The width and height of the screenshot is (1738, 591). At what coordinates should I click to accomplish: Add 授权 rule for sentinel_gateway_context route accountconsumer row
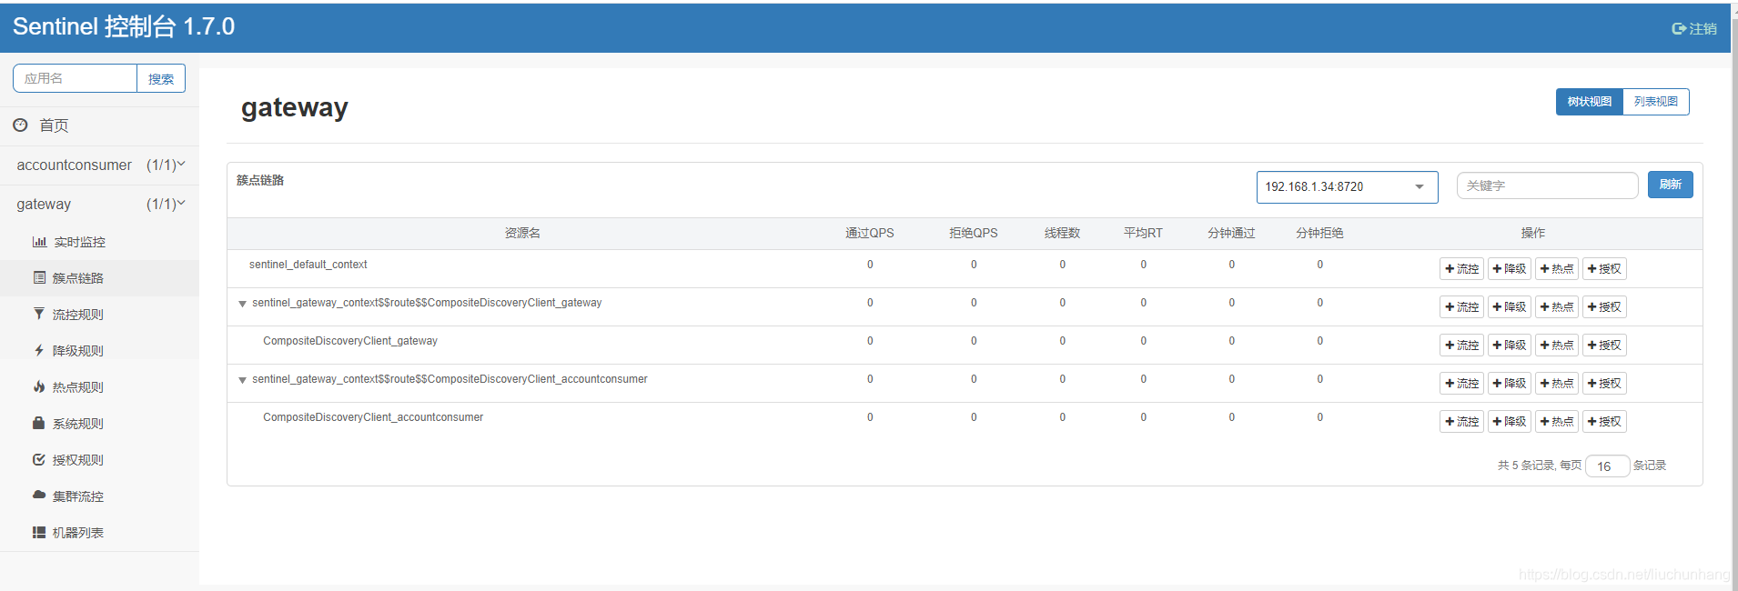(1604, 384)
